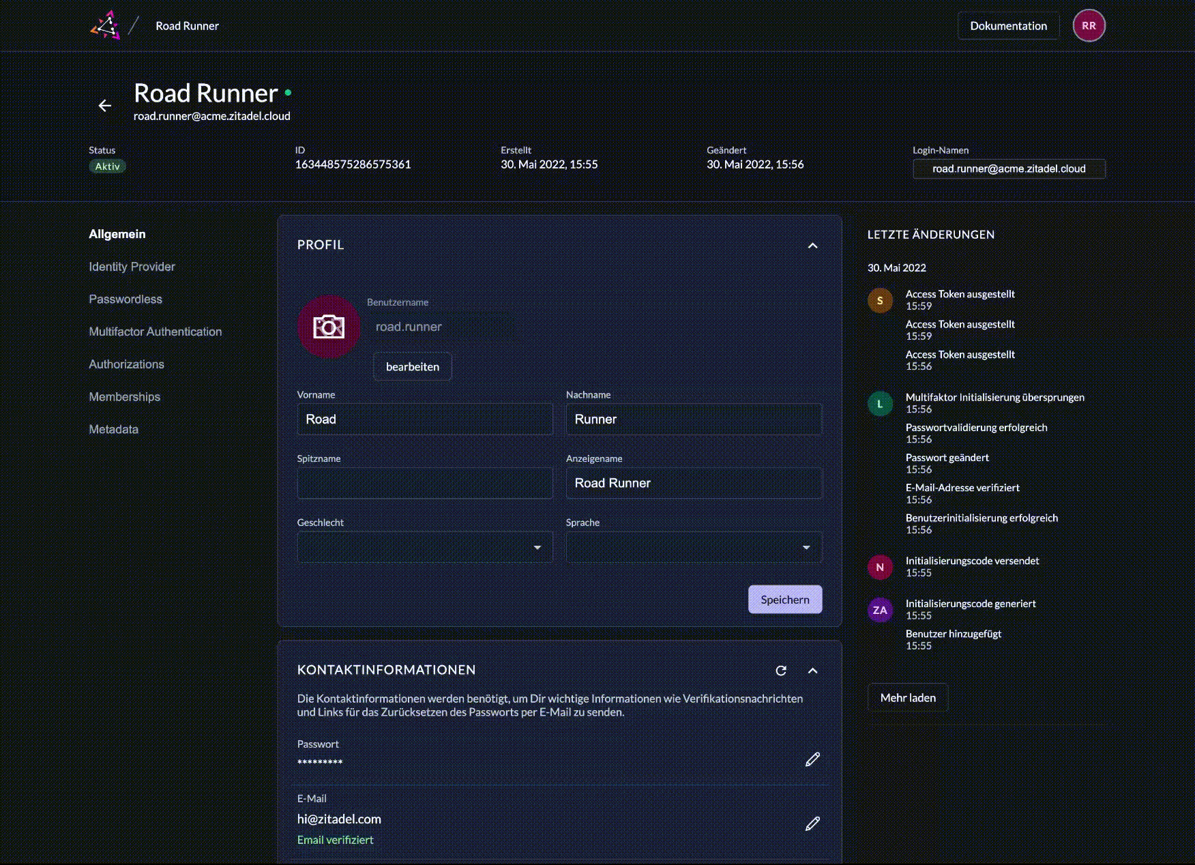Open the RR user avatar menu
Viewport: 1195px width, 865px height.
pos(1089,26)
